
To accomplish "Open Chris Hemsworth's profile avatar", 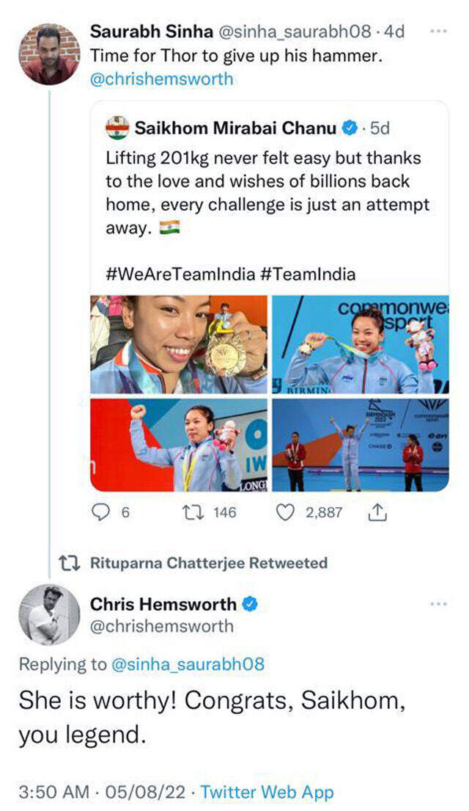I will (x=49, y=615).
